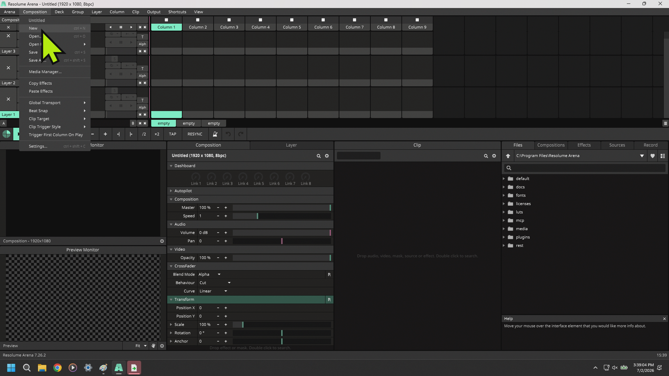This screenshot has height=376, width=669.
Task: Trigger the Column 4 header
Action: pyautogui.click(x=261, y=27)
